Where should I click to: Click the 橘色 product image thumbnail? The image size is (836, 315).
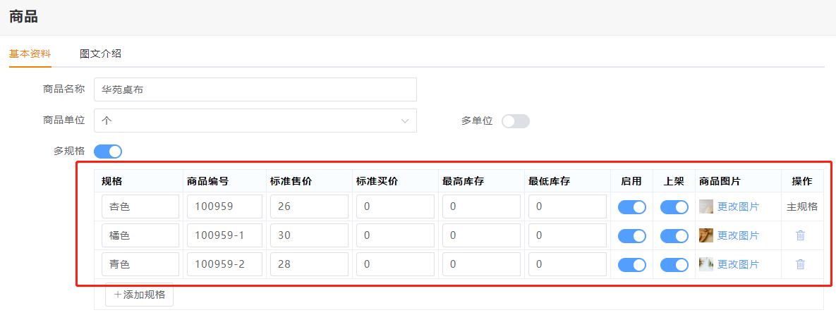tap(705, 235)
